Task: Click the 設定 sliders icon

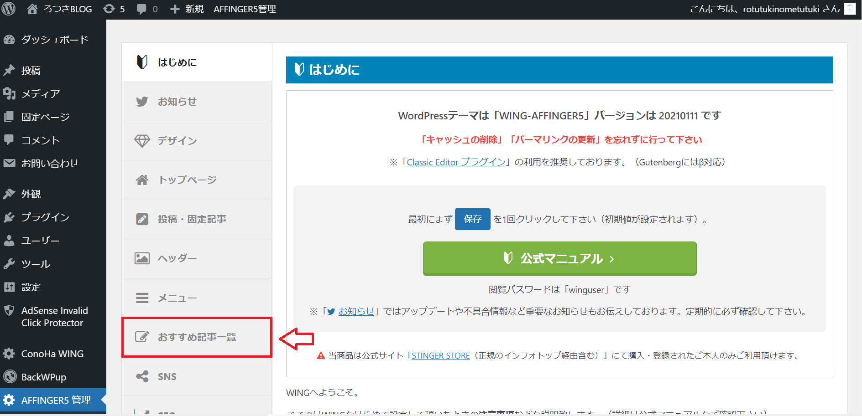Action: tap(9, 287)
